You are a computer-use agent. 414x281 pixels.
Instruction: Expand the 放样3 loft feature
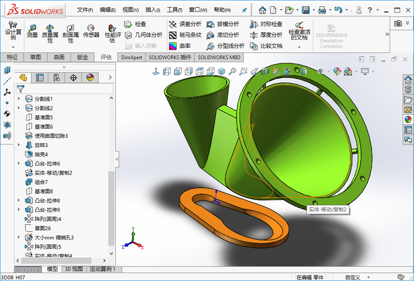click(20, 145)
